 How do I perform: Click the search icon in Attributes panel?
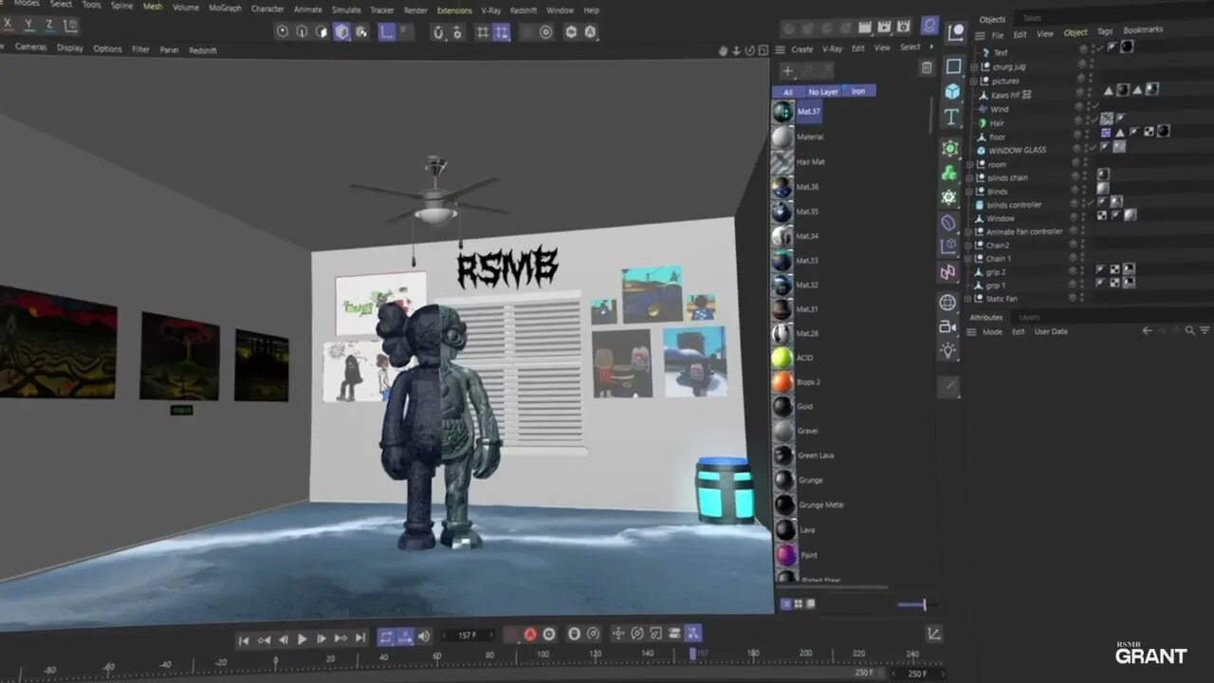click(1189, 330)
